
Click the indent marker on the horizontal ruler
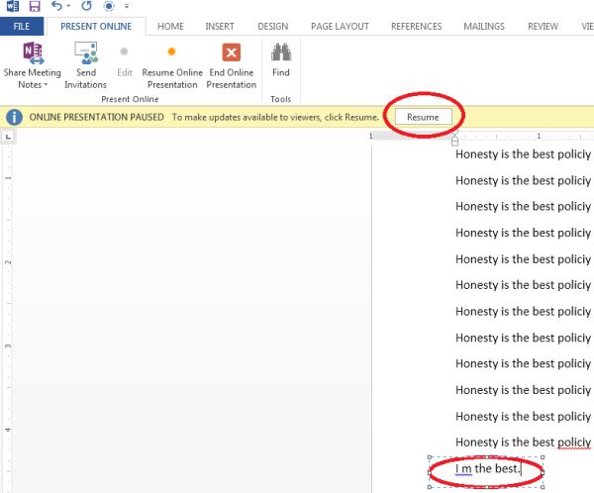point(455,138)
